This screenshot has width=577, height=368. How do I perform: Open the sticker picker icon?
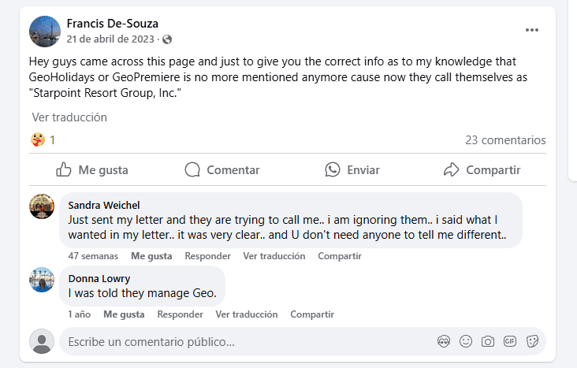click(532, 342)
